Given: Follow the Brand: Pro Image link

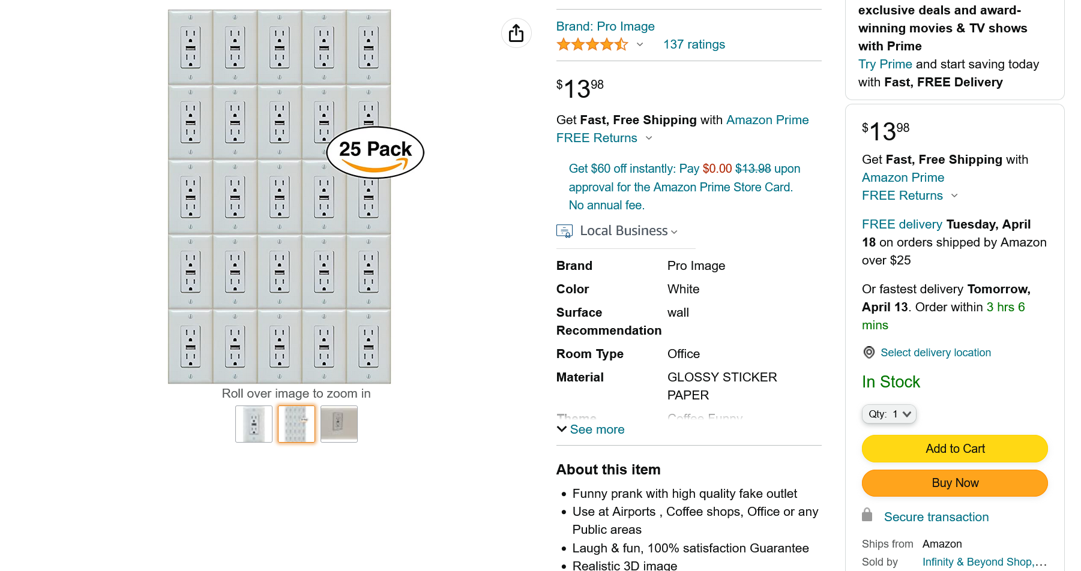Looking at the screenshot, I should [x=605, y=26].
